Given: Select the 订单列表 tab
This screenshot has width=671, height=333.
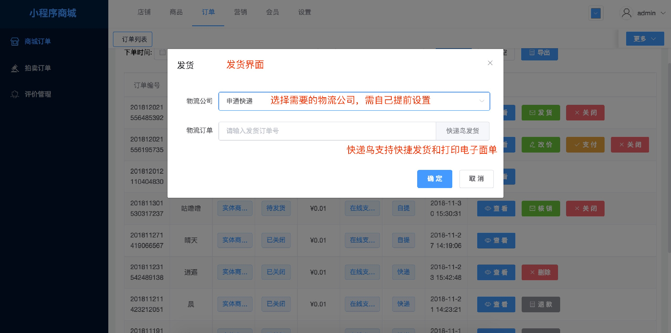Looking at the screenshot, I should pos(133,39).
